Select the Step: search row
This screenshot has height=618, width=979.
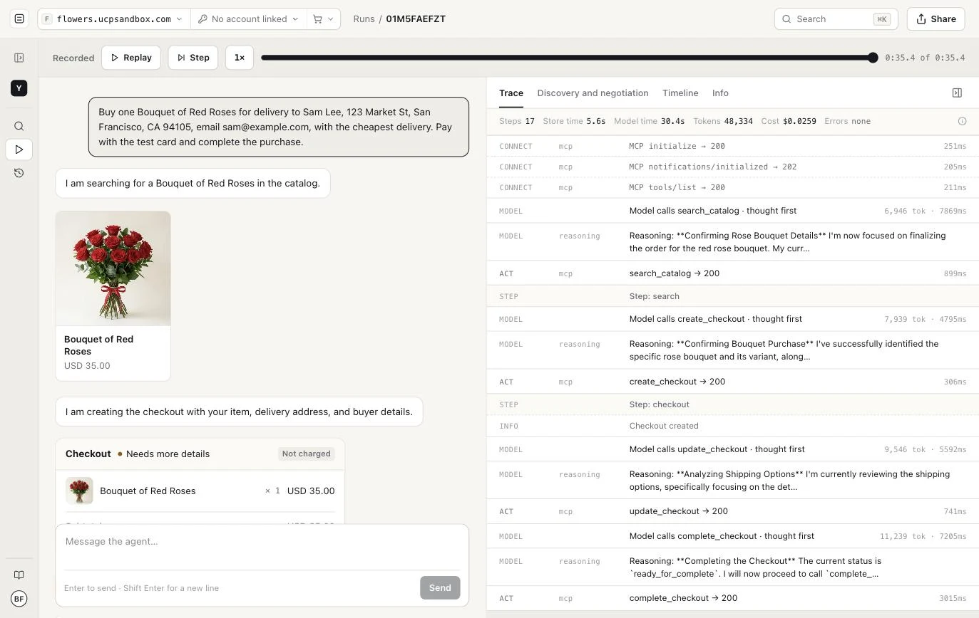(732, 296)
